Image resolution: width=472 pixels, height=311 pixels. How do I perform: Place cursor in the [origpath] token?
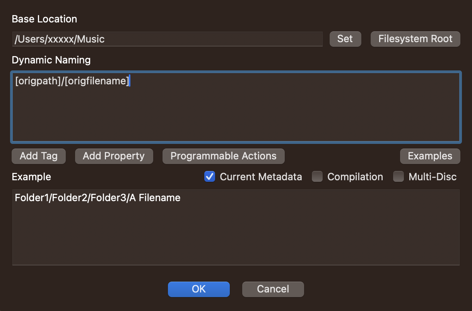[38, 81]
